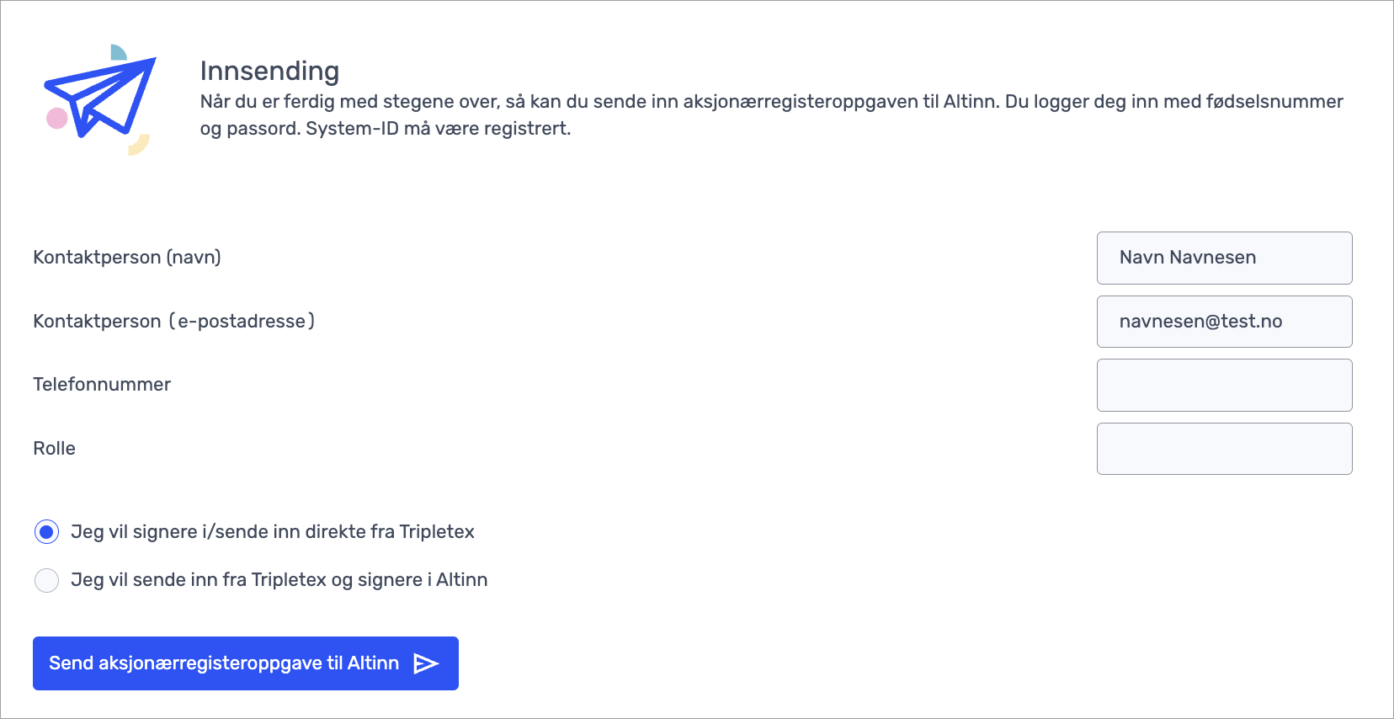Click the "Rolle" label text
Viewport: 1394px width, 719px height.
point(55,449)
